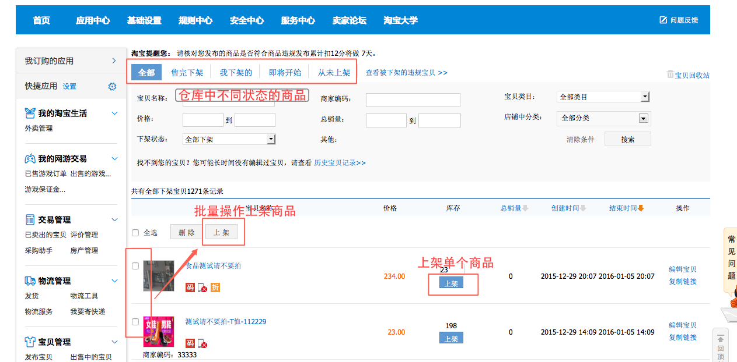Open the 宝贝类目 dropdown
737x362 pixels.
(645, 97)
